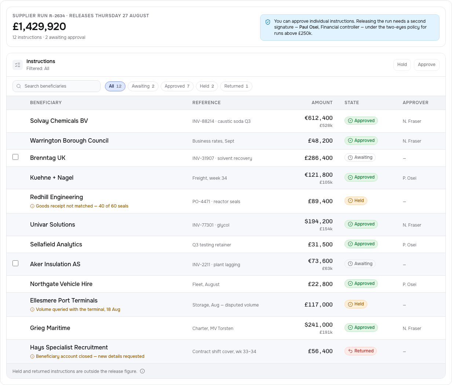
Task: Click the info icon beside release figure note
Action: coord(142,371)
